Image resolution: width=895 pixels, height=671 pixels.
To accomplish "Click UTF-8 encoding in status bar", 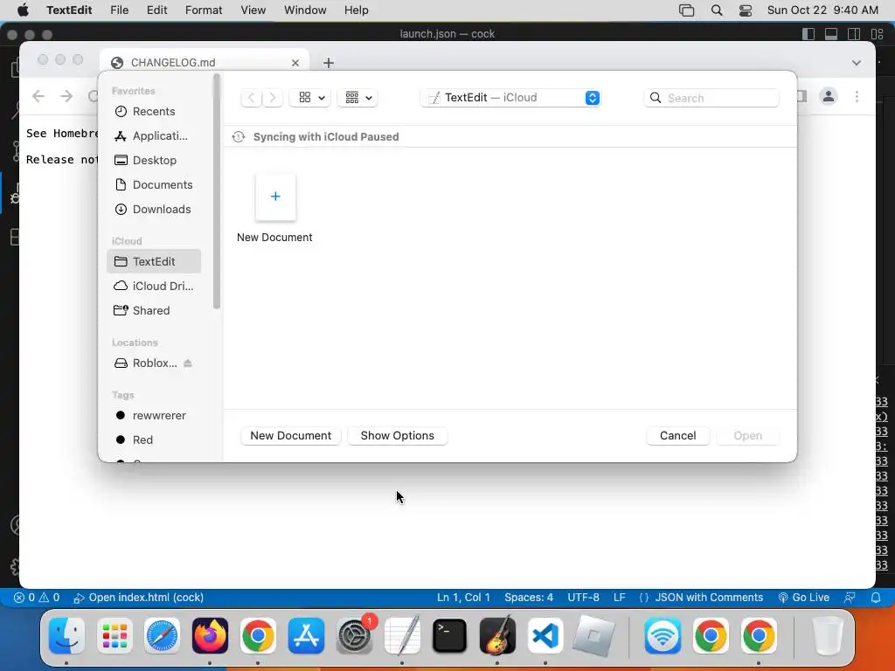I will pyautogui.click(x=583, y=598).
